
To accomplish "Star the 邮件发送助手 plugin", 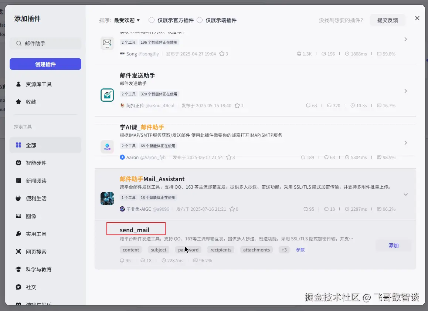I will (238, 105).
